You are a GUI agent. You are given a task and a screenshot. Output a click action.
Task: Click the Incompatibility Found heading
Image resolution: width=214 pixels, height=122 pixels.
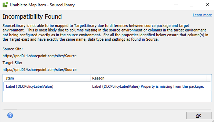click(32, 16)
